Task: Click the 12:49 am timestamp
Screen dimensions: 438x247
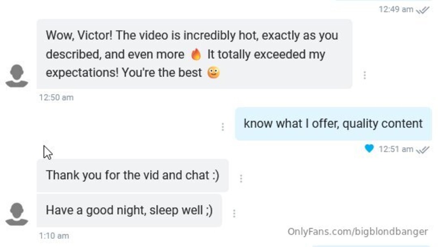Action: 395,9
